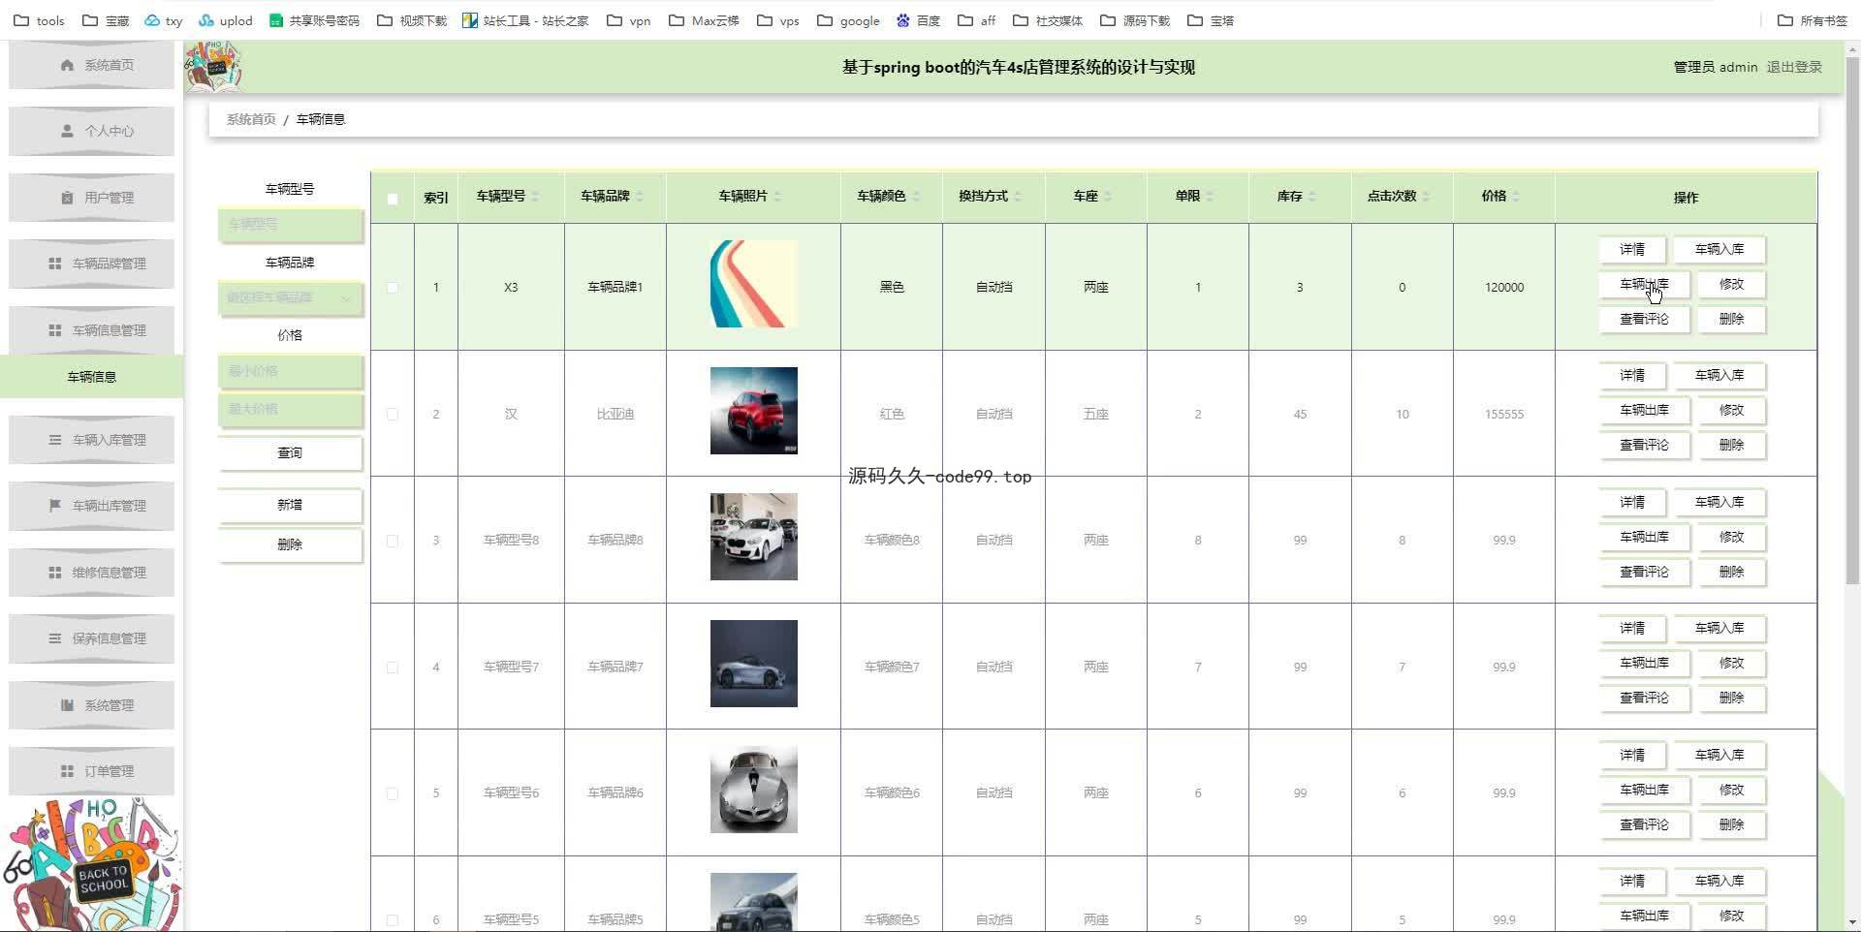Check the row checkbox for 汉 比亚迪
Screen dimensions: 1861x932
pyautogui.click(x=393, y=414)
